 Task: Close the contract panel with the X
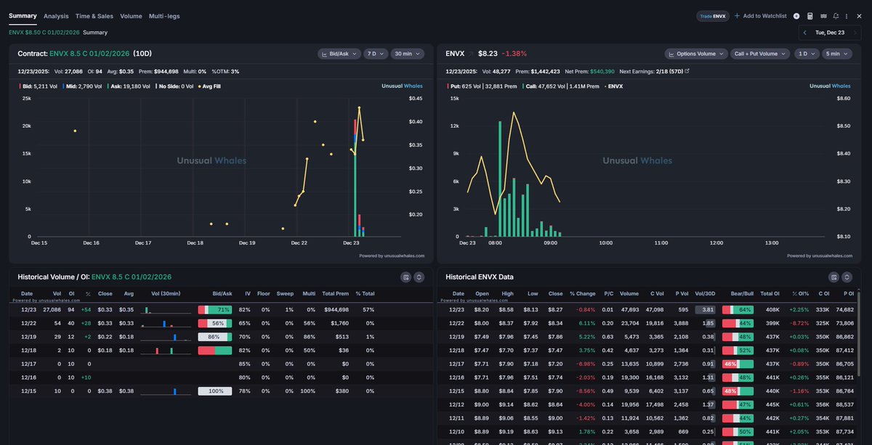coord(857,16)
